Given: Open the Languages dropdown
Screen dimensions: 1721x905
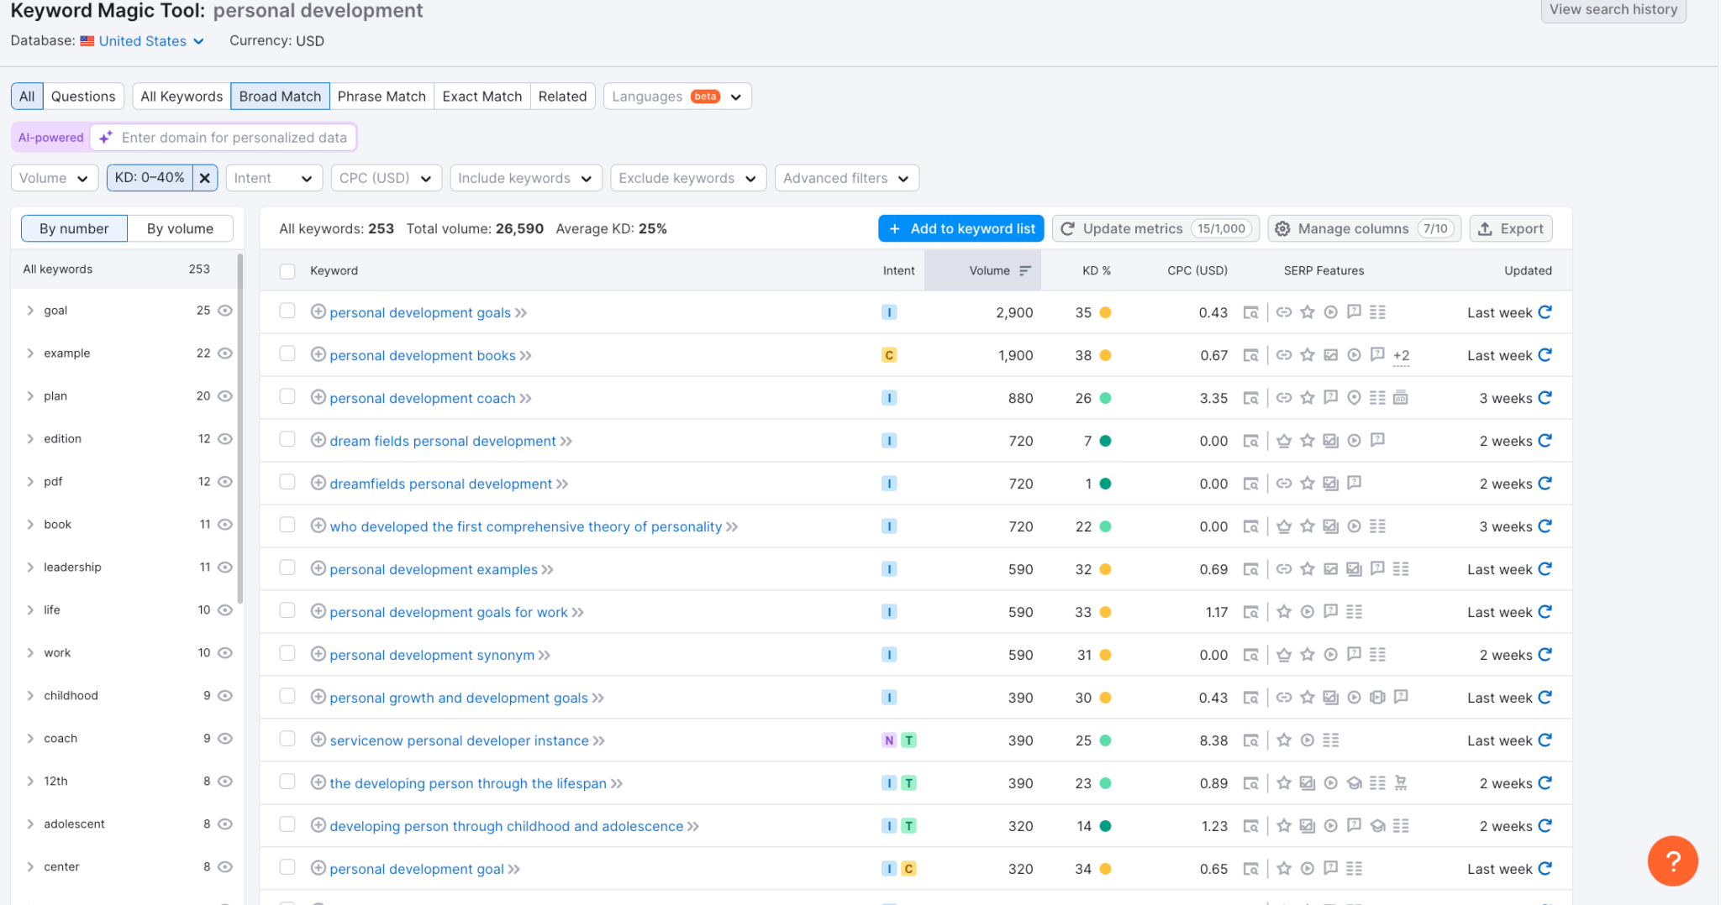Looking at the screenshot, I should pyautogui.click(x=676, y=96).
